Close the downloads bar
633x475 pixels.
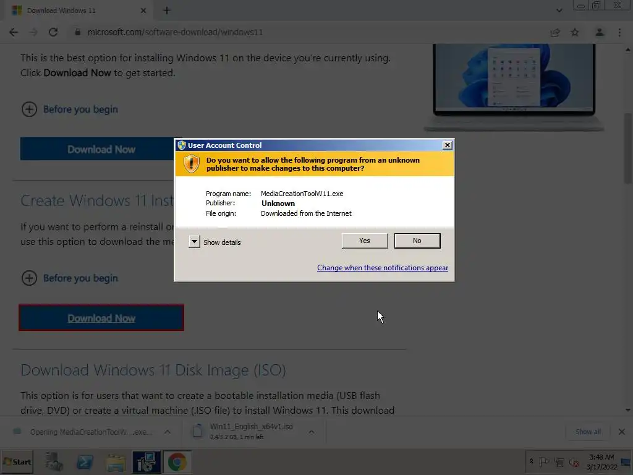pos(622,432)
